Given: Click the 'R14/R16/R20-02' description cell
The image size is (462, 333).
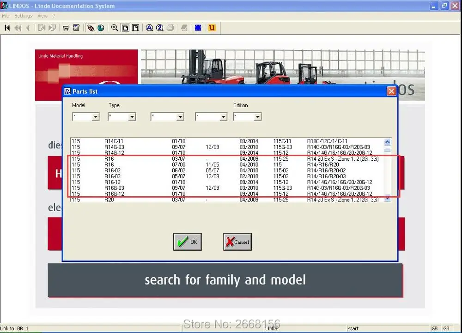Looking at the screenshot, I should click(x=326, y=170).
